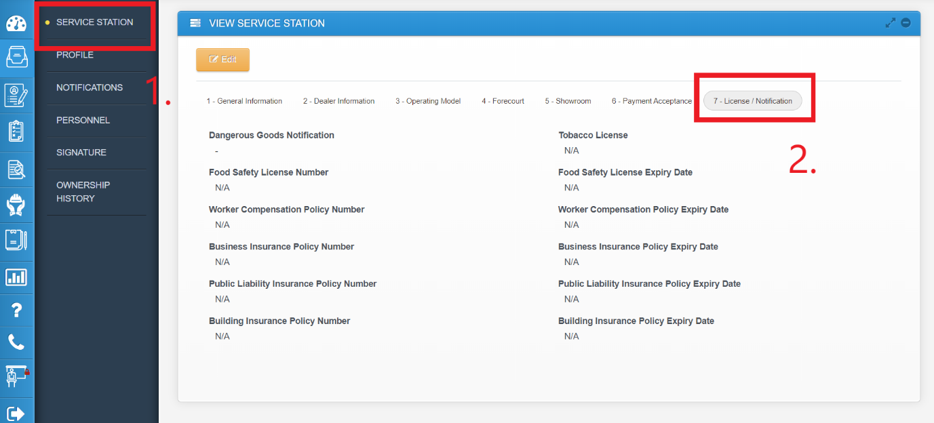Click the phone contact icon

tap(16, 342)
